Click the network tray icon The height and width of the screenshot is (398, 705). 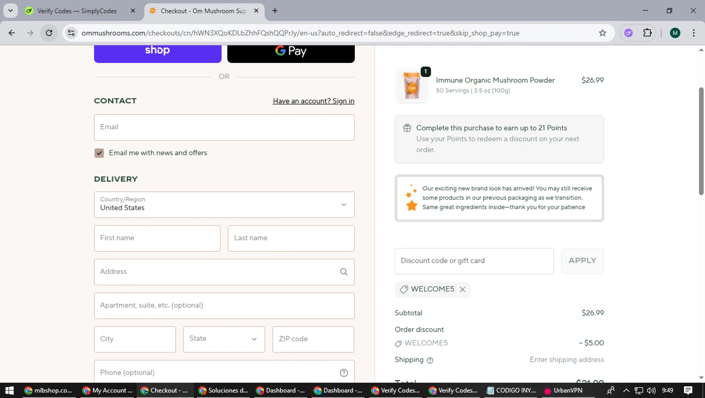639,390
